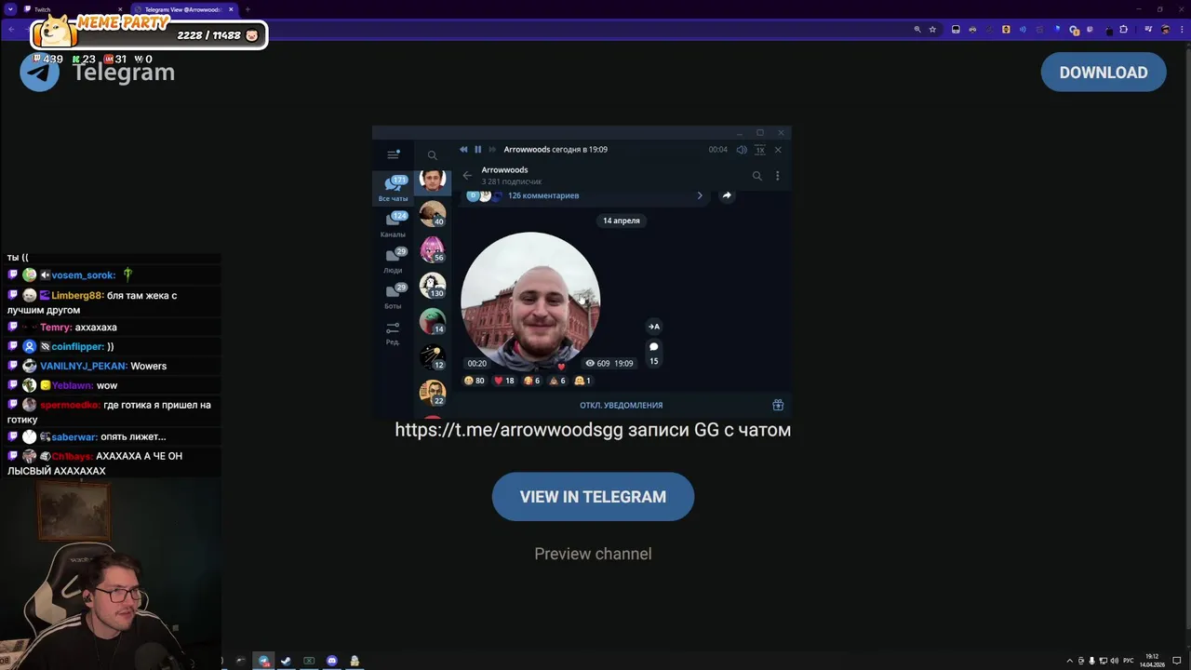Click ОТКЛ. УВЕДОМЛЕНИЯ to mute channel
The image size is (1191, 670).
click(x=622, y=405)
